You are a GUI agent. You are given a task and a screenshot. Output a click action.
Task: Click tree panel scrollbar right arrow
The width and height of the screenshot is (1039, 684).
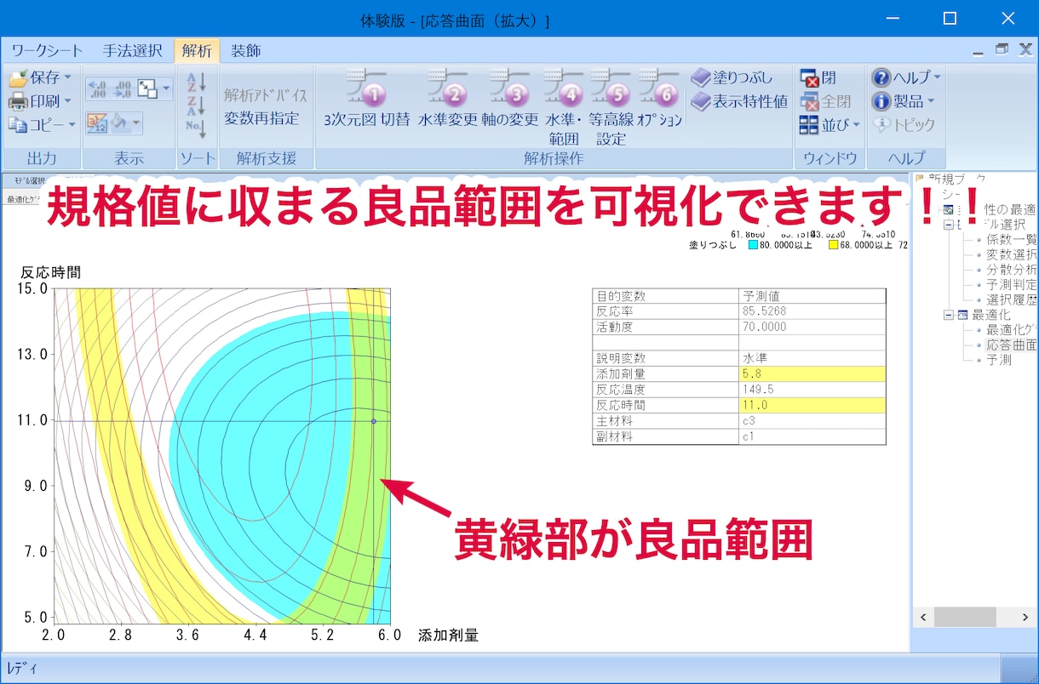1026,617
